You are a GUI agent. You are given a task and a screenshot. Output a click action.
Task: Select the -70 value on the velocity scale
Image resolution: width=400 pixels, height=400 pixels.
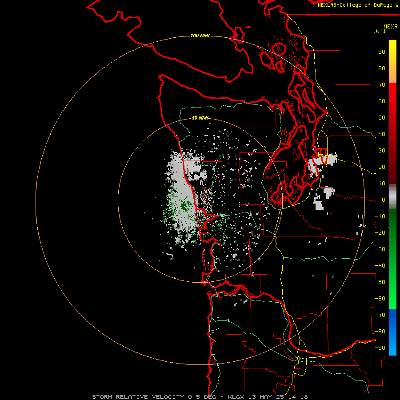pos(380,315)
